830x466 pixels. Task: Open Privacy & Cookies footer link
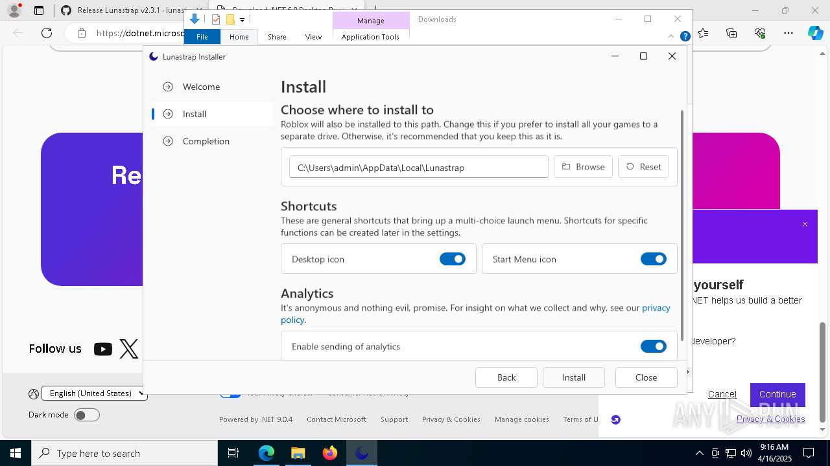point(451,419)
